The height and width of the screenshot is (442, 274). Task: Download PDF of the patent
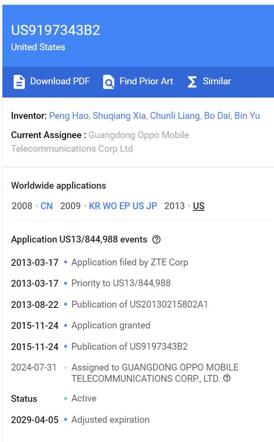[x=51, y=81]
